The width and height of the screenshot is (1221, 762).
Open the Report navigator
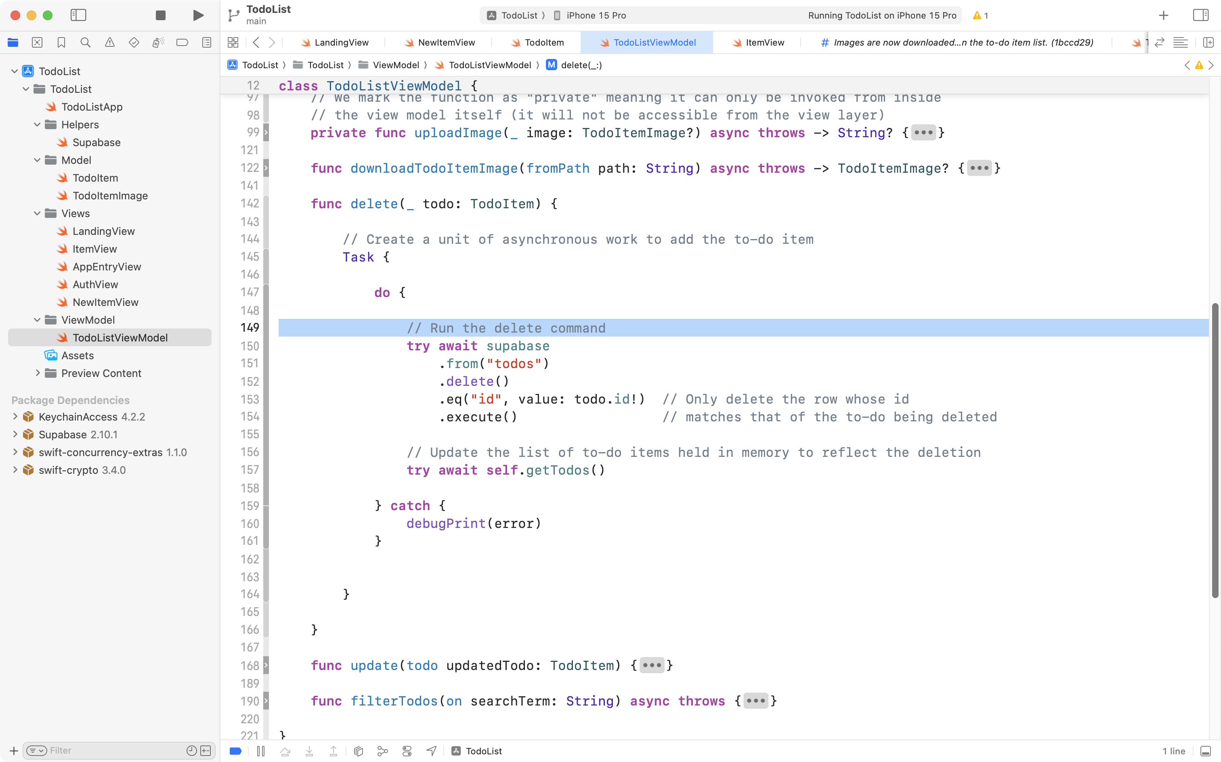click(207, 42)
